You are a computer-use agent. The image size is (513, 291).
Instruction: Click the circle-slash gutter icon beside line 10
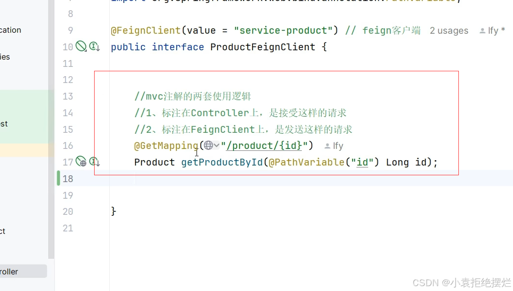(x=80, y=46)
